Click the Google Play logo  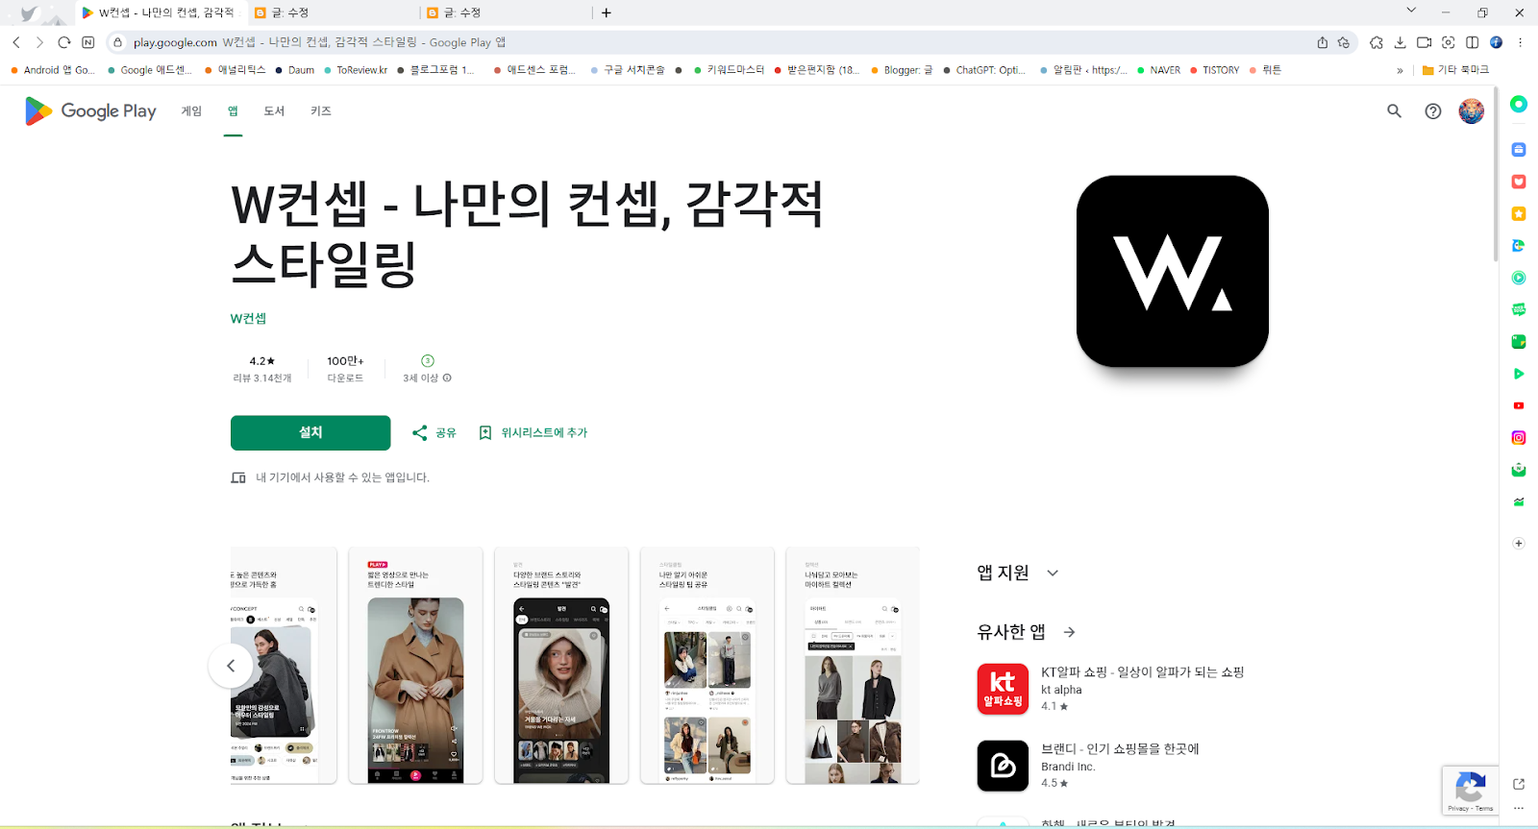tap(90, 111)
